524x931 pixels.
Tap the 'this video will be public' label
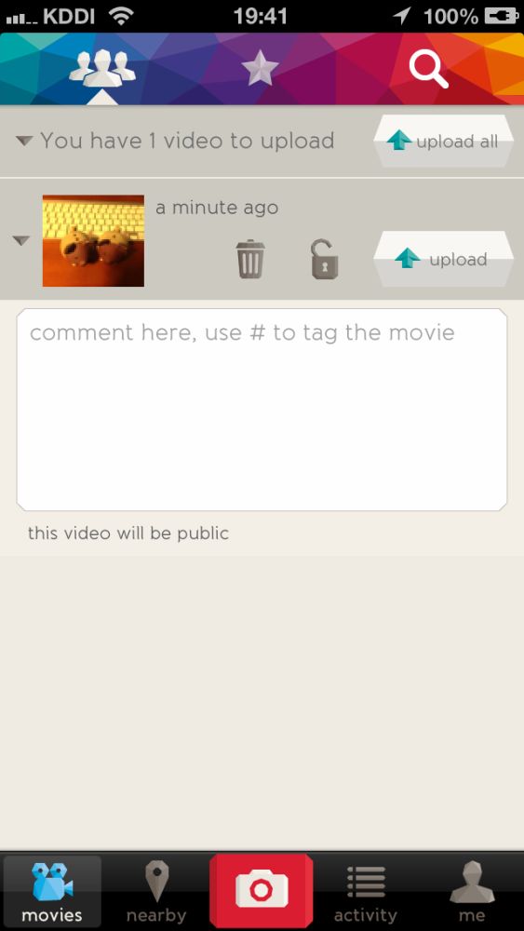(128, 533)
